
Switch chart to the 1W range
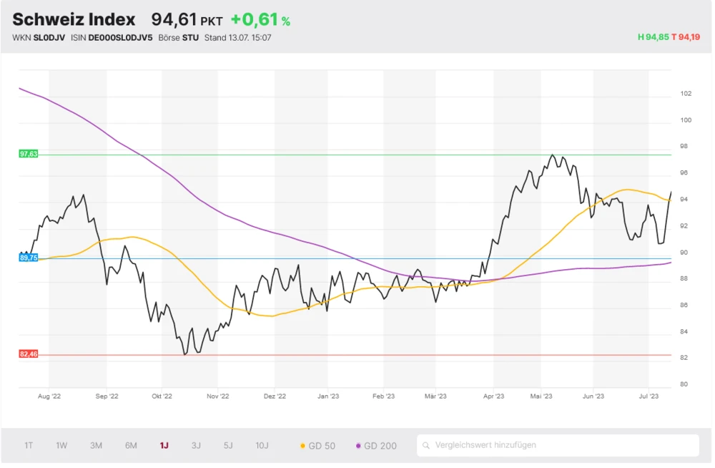tap(61, 446)
